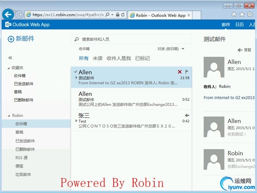The image size is (257, 193).
Task: Click Allen's avatar on the second conversation item
Action: [x=214, y=127]
